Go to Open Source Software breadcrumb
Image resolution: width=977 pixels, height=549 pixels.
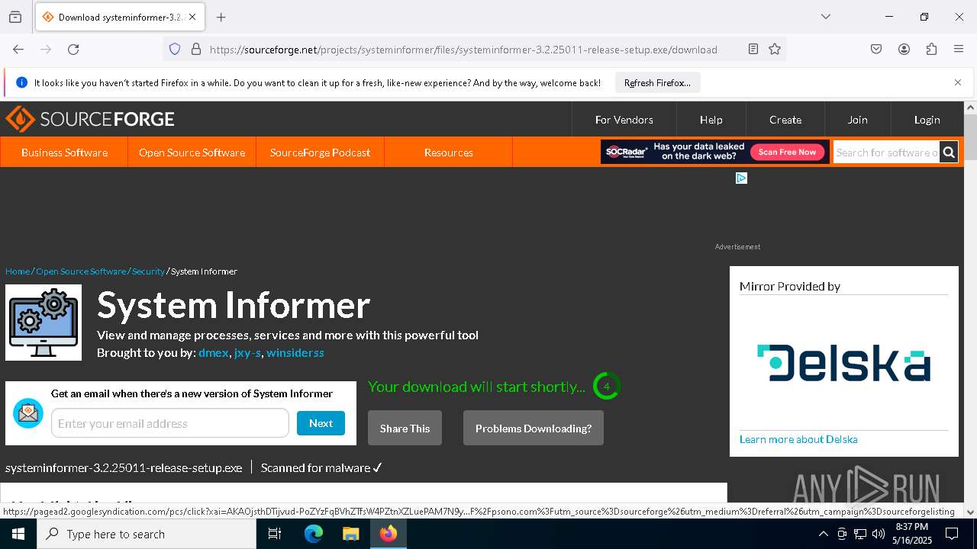81,271
